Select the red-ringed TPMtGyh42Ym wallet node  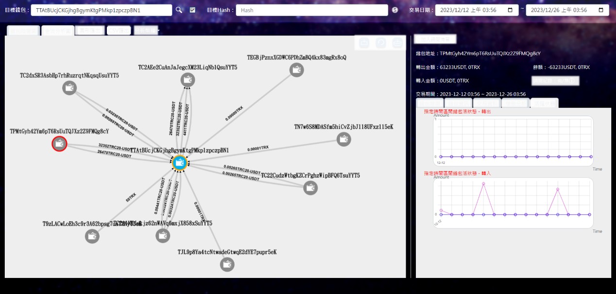(59, 143)
